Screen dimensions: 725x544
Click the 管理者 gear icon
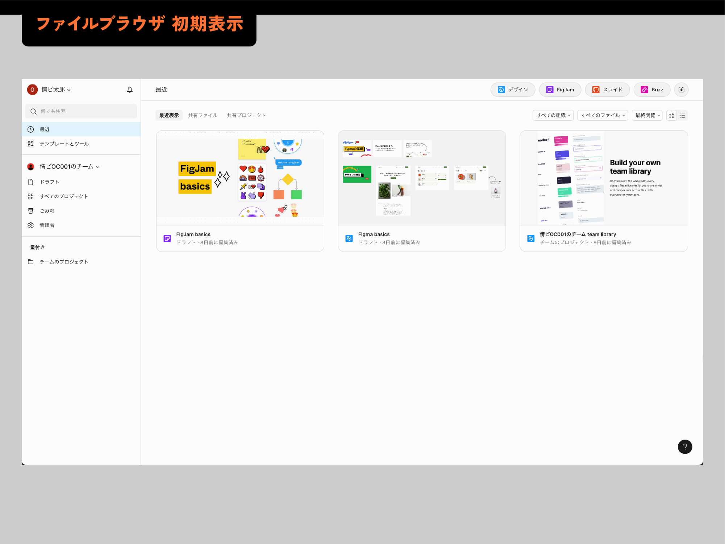(31, 225)
